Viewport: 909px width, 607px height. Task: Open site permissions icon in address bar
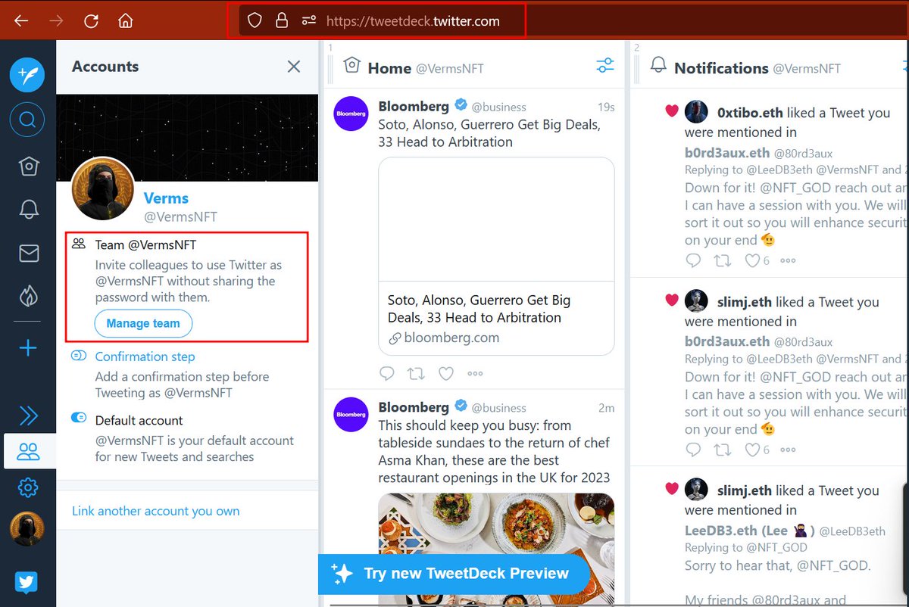309,20
